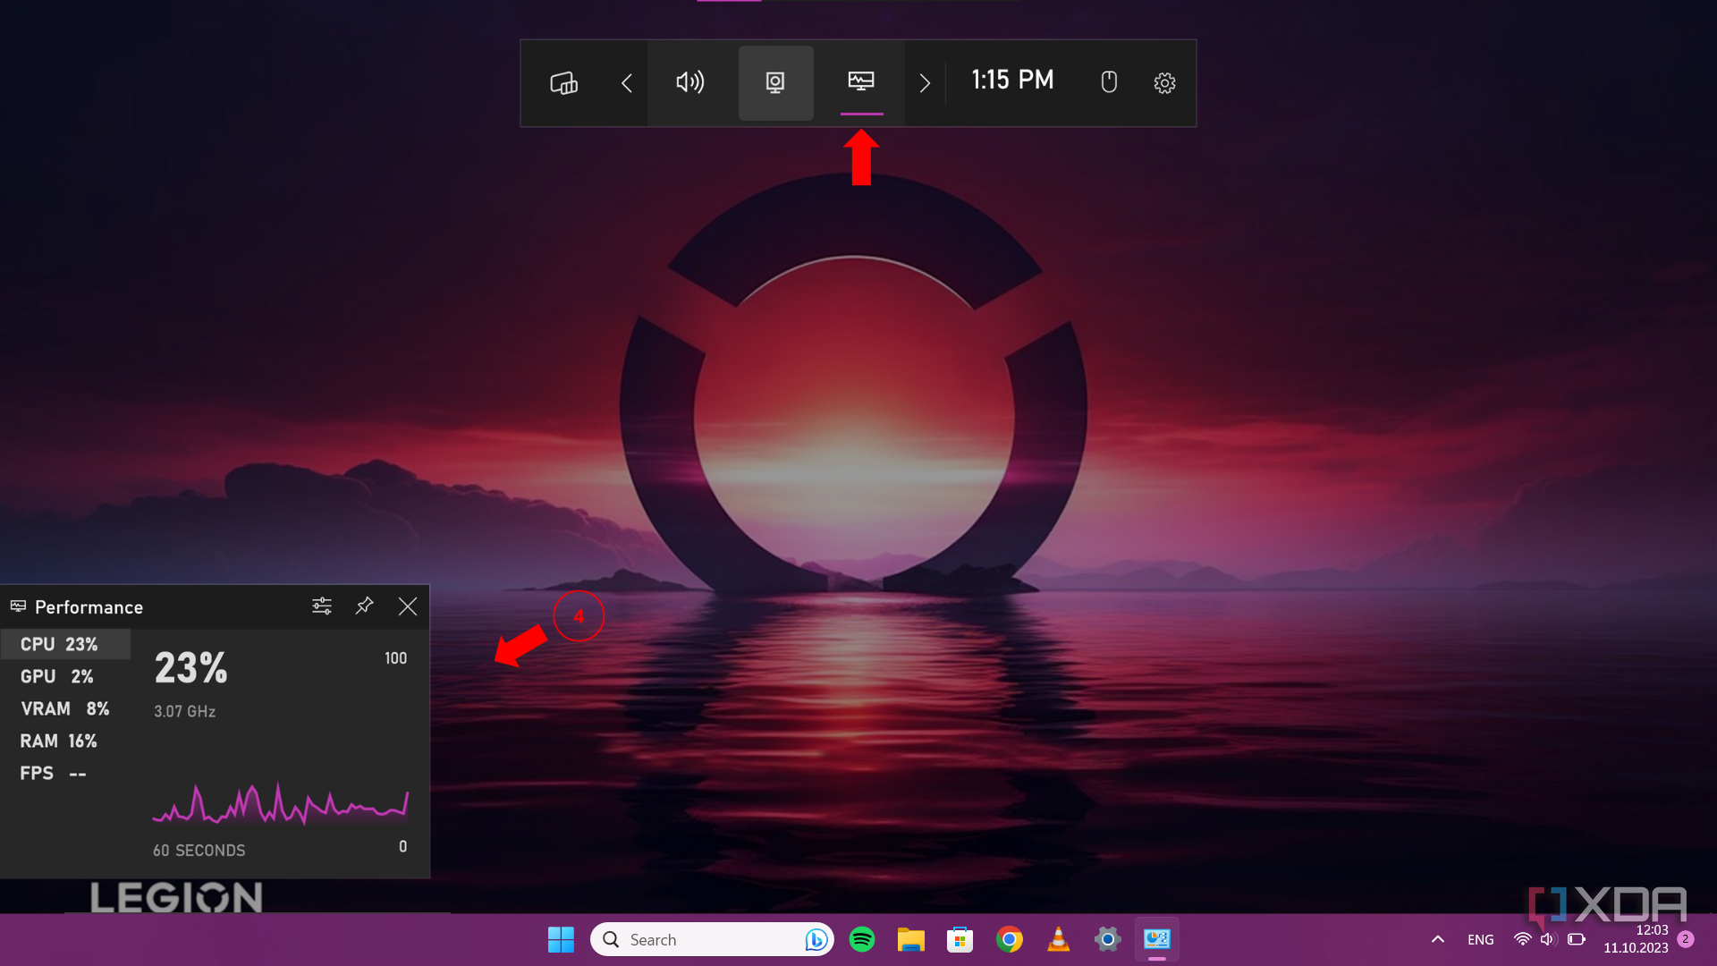Toggle mouse click-through mode

[x=1109, y=82]
